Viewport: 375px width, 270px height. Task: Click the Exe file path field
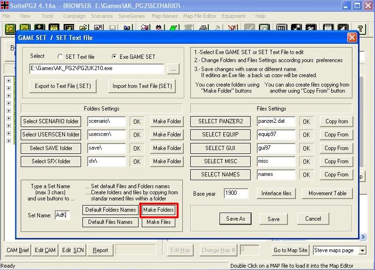[97, 69]
